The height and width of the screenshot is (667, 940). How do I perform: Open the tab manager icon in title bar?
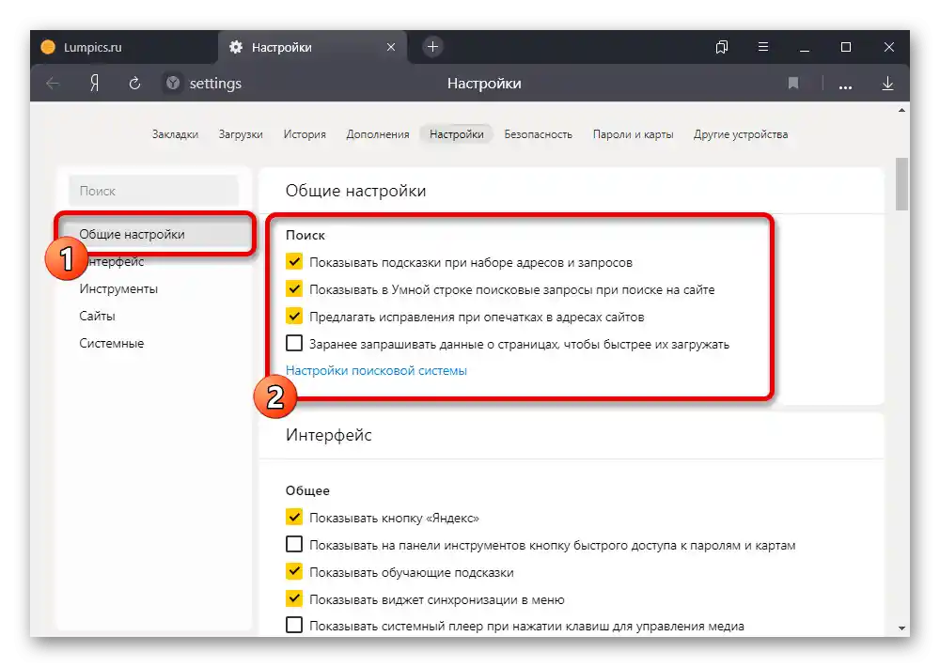click(x=722, y=47)
